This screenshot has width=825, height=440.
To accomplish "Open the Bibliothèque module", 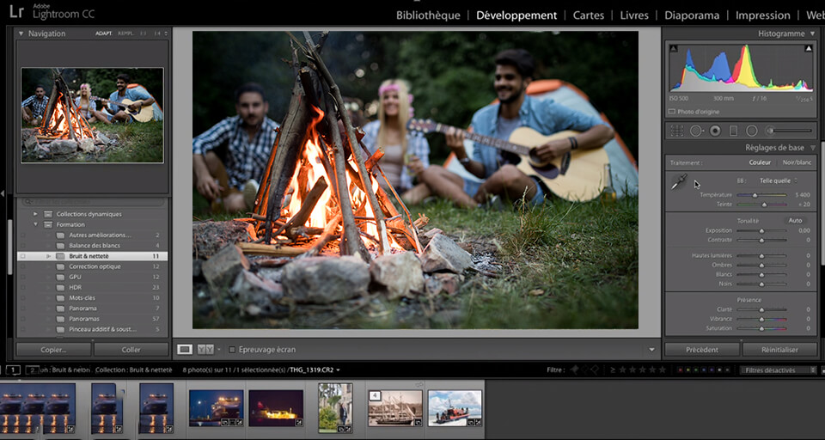I will point(428,15).
